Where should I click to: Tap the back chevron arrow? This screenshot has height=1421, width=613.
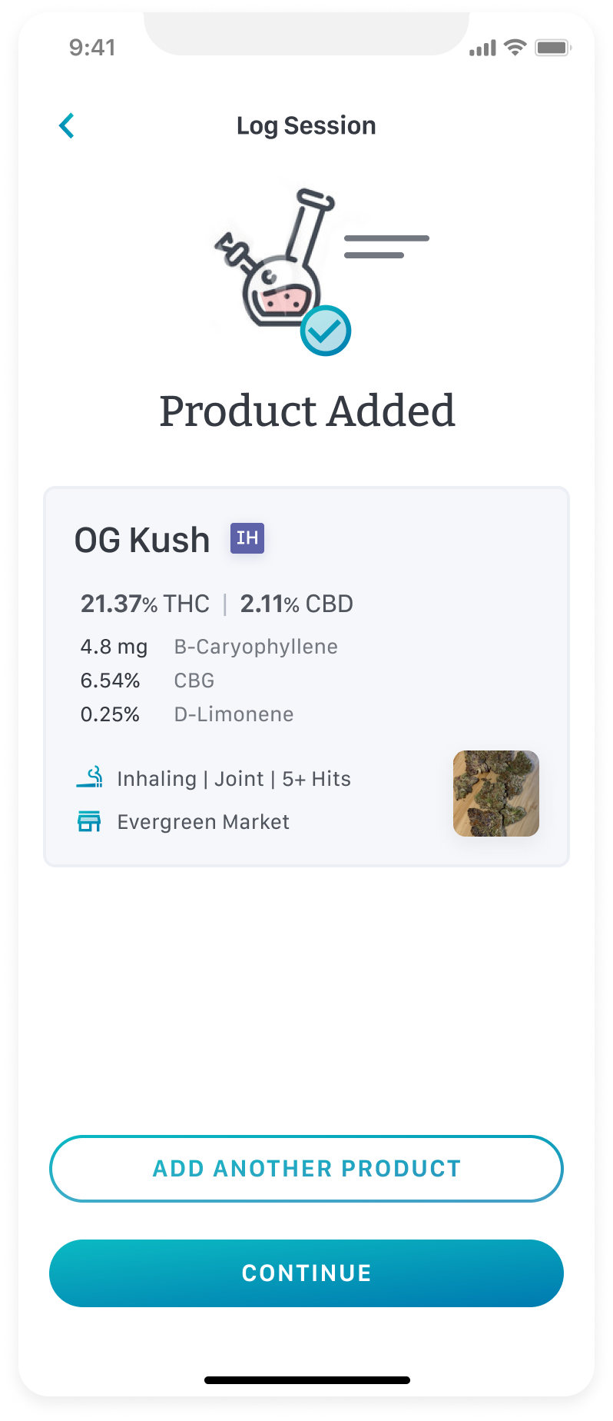coord(67,126)
